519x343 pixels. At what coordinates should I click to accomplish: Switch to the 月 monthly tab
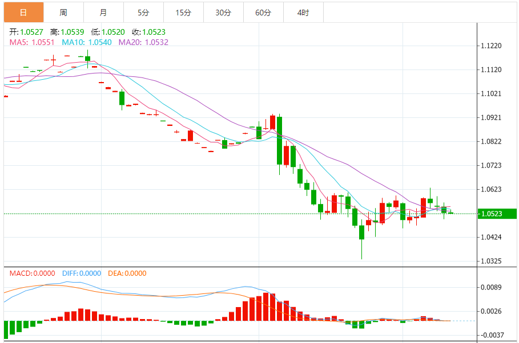103,13
